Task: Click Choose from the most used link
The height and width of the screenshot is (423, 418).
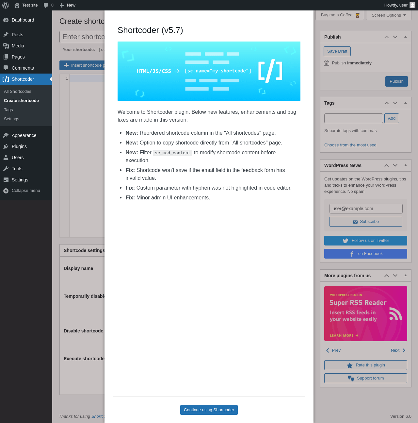Action: [x=350, y=145]
